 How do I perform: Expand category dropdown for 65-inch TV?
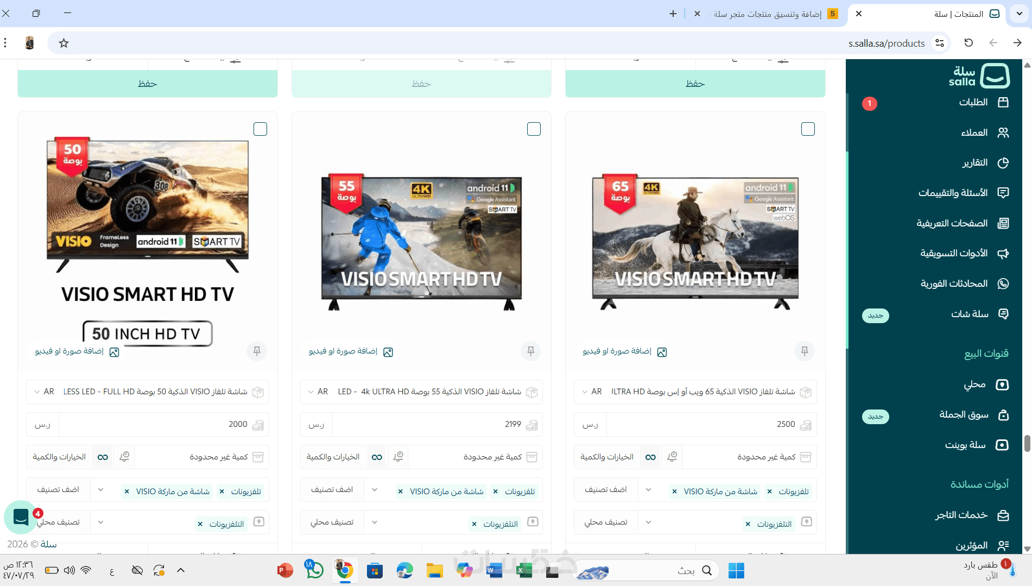pyautogui.click(x=648, y=489)
